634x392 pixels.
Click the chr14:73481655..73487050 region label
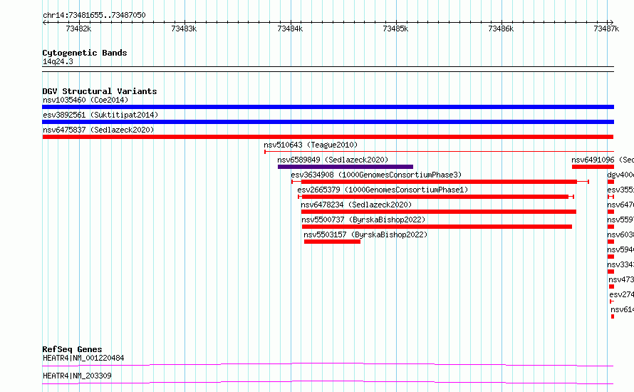(x=94, y=16)
